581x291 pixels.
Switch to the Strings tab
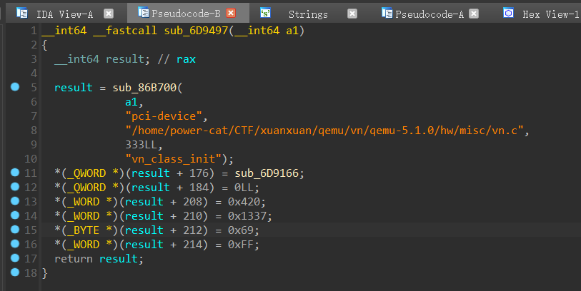(308, 14)
